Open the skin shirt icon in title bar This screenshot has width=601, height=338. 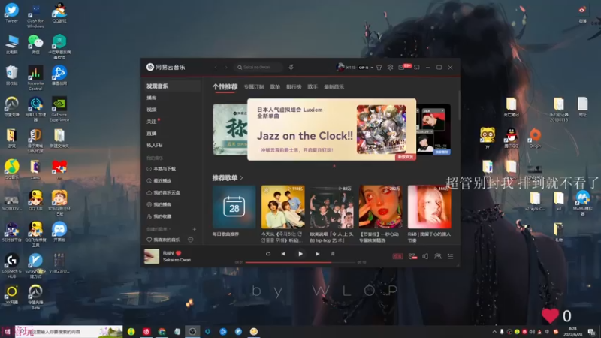click(379, 68)
